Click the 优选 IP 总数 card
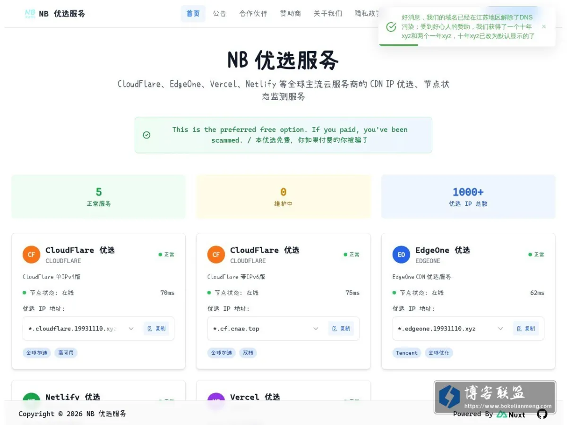The image size is (567, 425). pos(468,197)
